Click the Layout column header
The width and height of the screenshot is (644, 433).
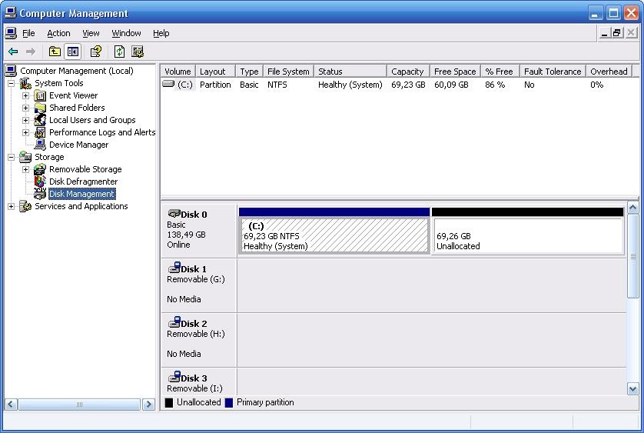point(216,72)
